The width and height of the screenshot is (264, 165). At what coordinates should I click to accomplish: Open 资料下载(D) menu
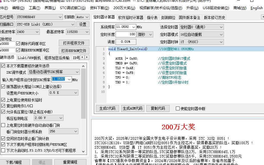pyautogui.click(x=99, y=8)
